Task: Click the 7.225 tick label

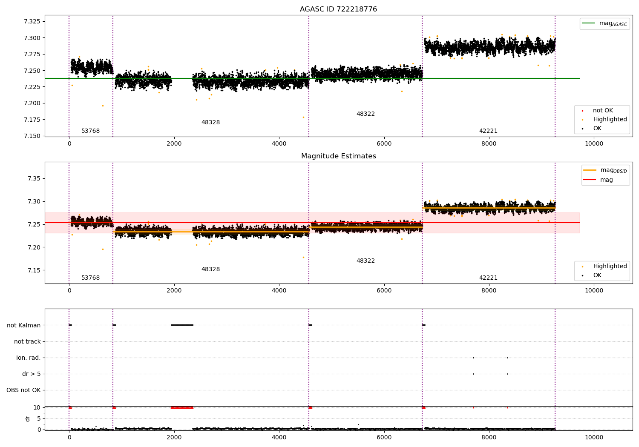Action: (32, 87)
